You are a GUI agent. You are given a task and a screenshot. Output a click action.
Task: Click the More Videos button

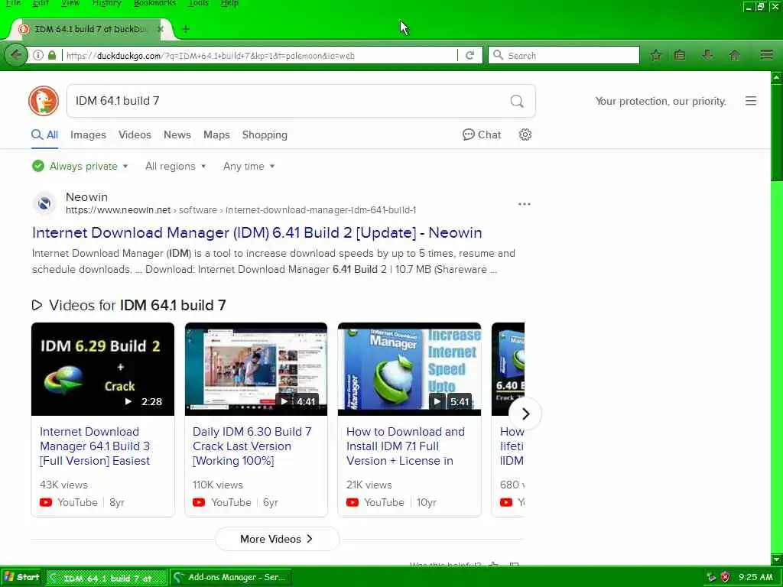[277, 539]
